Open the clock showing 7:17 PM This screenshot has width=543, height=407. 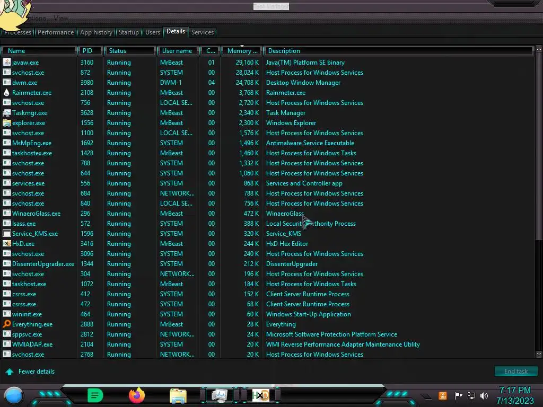(514, 391)
